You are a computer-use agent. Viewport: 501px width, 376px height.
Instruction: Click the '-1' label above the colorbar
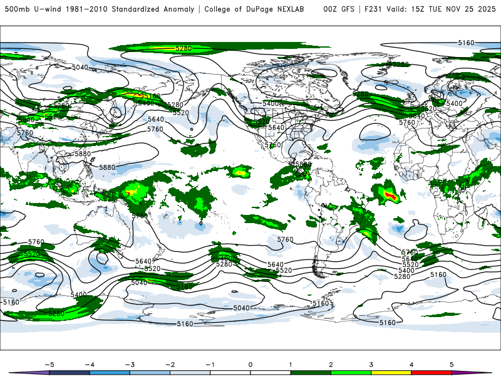coord(210,365)
